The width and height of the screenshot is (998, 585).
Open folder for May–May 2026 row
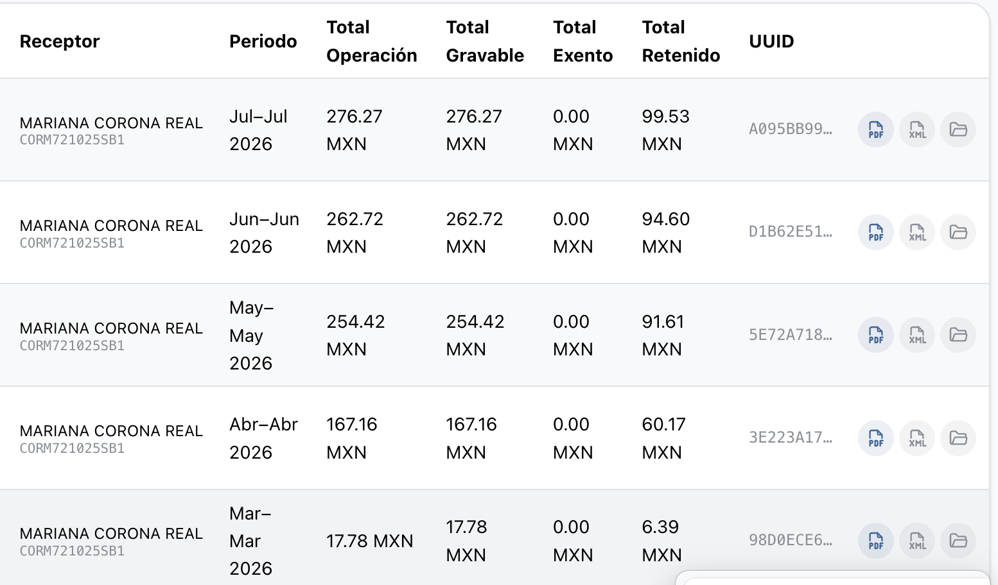(x=958, y=335)
